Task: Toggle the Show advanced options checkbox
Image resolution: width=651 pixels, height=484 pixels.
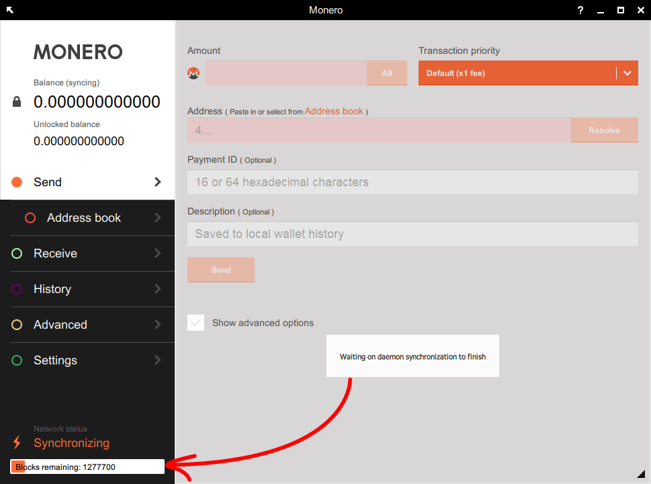Action: click(196, 323)
